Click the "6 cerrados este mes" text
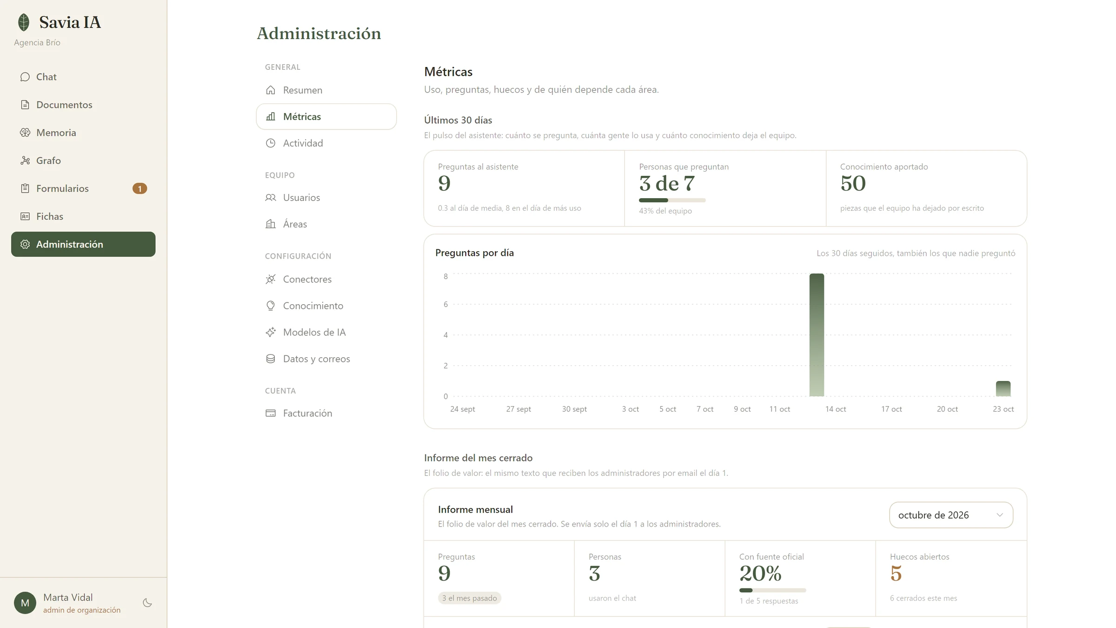The height and width of the screenshot is (628, 1116). click(923, 598)
